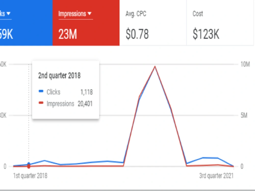The width and height of the screenshot is (255, 191).
Task: Click the $0.78 average CPC value
Action: (137, 34)
